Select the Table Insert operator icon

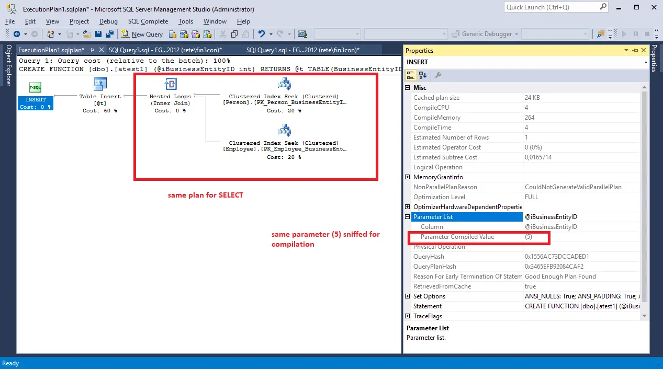pyautogui.click(x=100, y=84)
